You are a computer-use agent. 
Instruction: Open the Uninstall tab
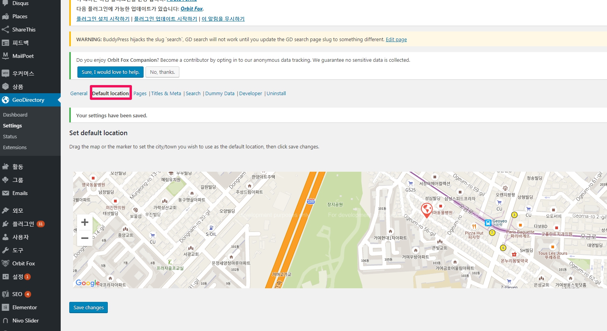pyautogui.click(x=276, y=93)
